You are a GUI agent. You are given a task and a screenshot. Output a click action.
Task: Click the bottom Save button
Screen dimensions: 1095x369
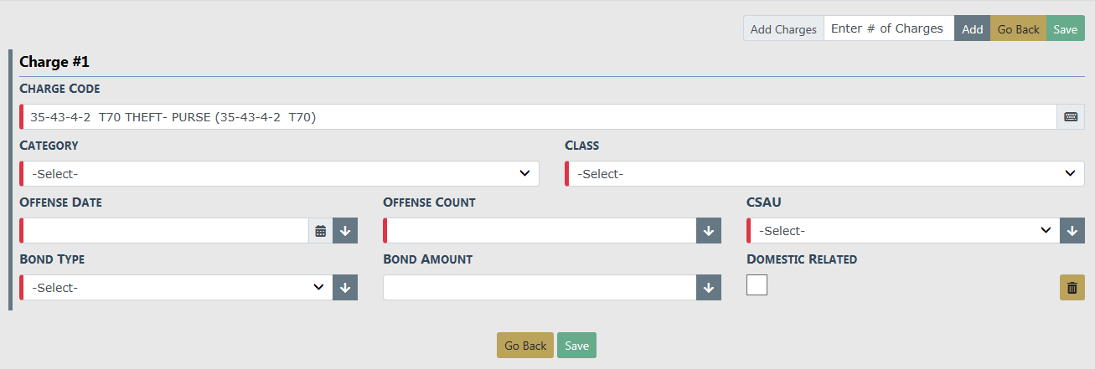576,346
